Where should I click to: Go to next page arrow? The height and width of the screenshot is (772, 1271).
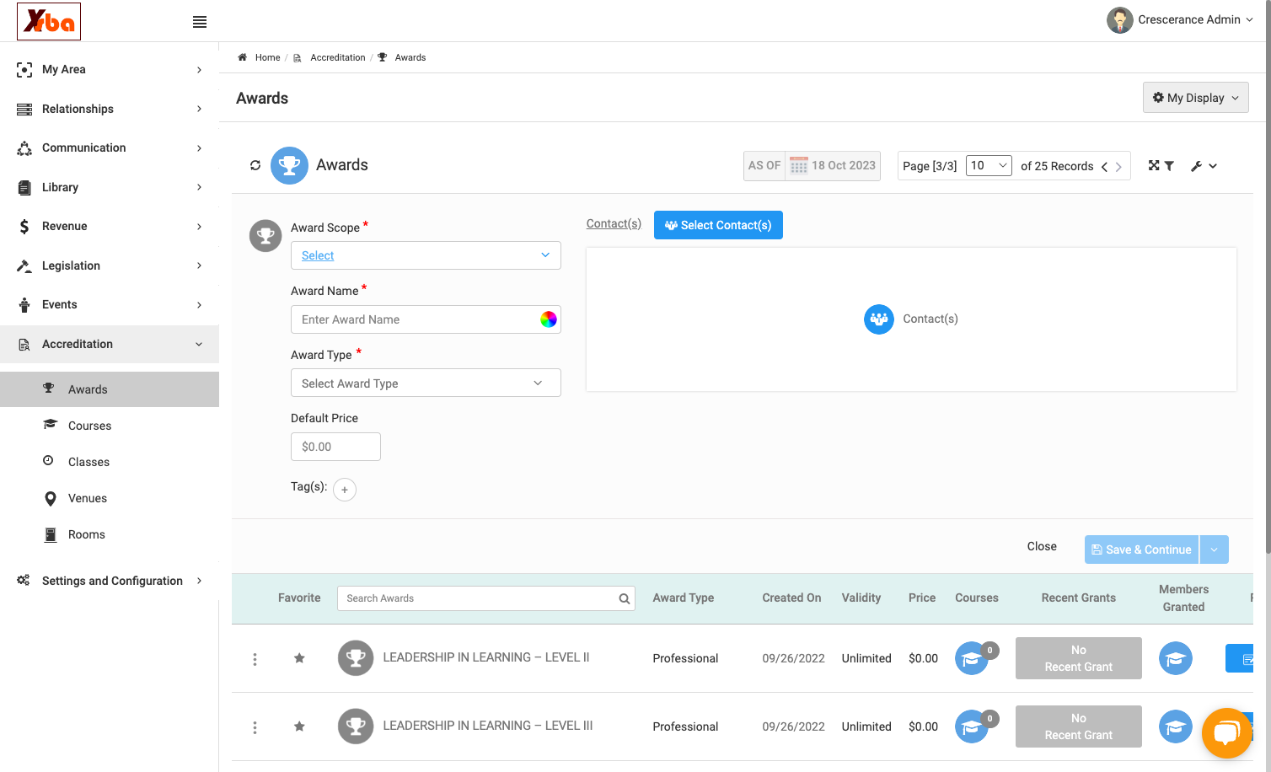(x=1118, y=167)
